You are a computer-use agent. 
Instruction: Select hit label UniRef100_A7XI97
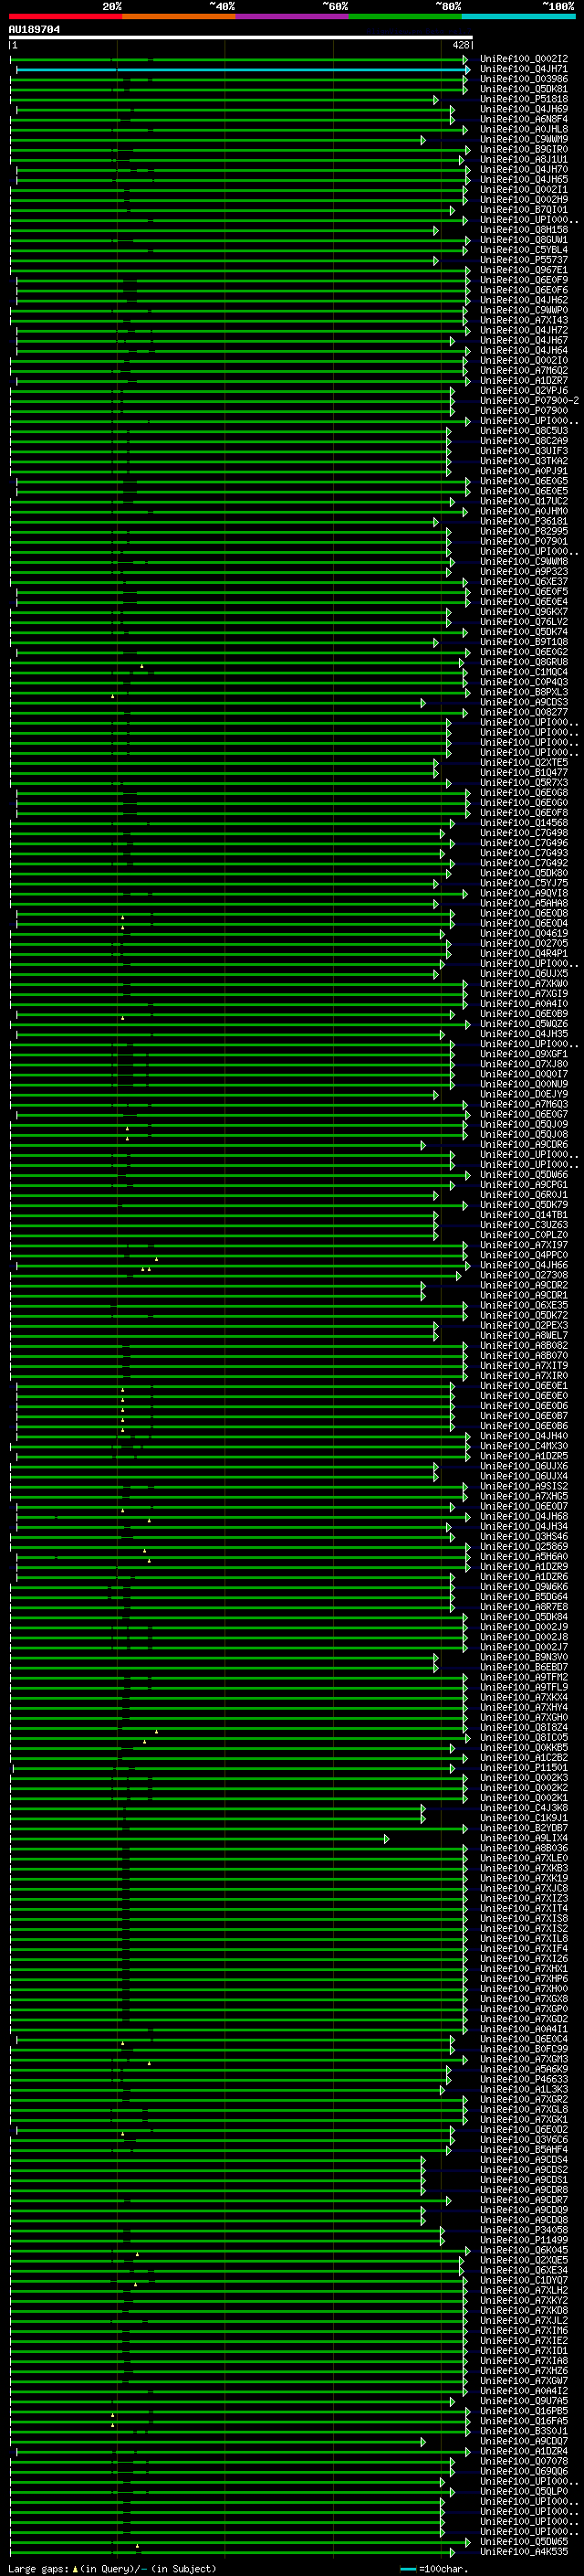(524, 1245)
